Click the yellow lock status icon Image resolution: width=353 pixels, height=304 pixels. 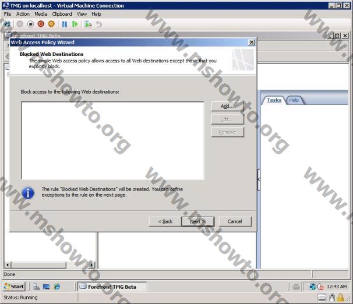pos(340,298)
